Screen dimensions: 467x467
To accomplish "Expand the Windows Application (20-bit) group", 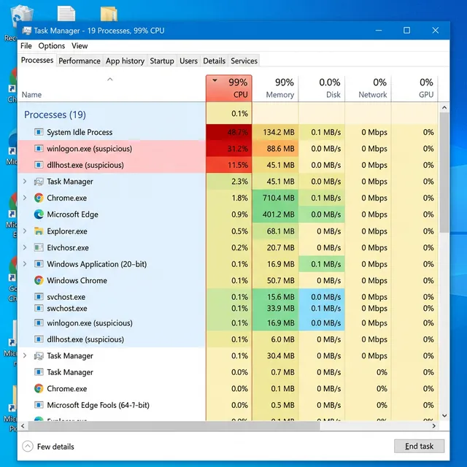I will (x=25, y=264).
